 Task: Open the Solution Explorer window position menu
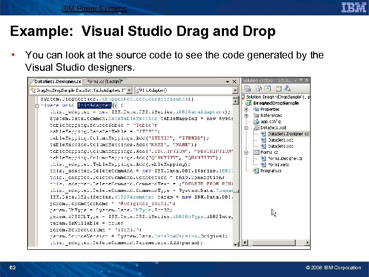[x=295, y=81]
